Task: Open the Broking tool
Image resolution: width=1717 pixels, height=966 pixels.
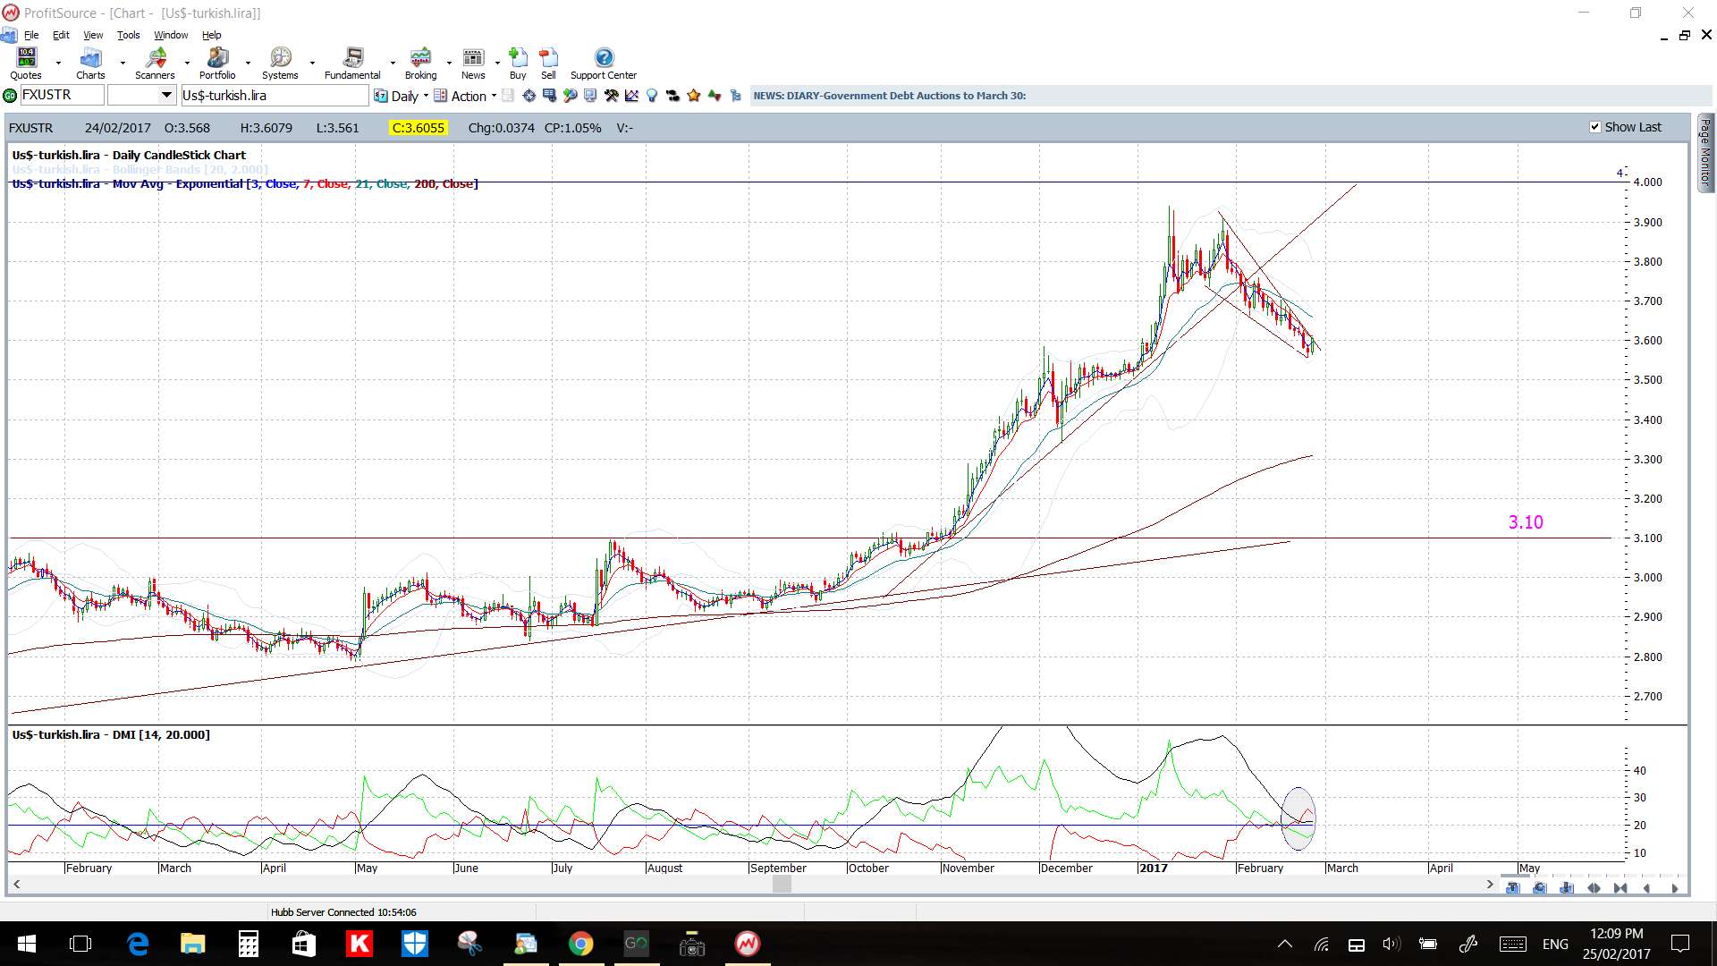Action: pyautogui.click(x=420, y=63)
